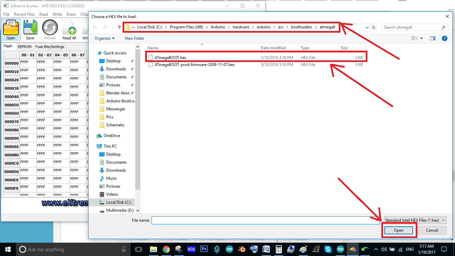
Task: Switch to the Flash tab
Action: click(x=8, y=46)
